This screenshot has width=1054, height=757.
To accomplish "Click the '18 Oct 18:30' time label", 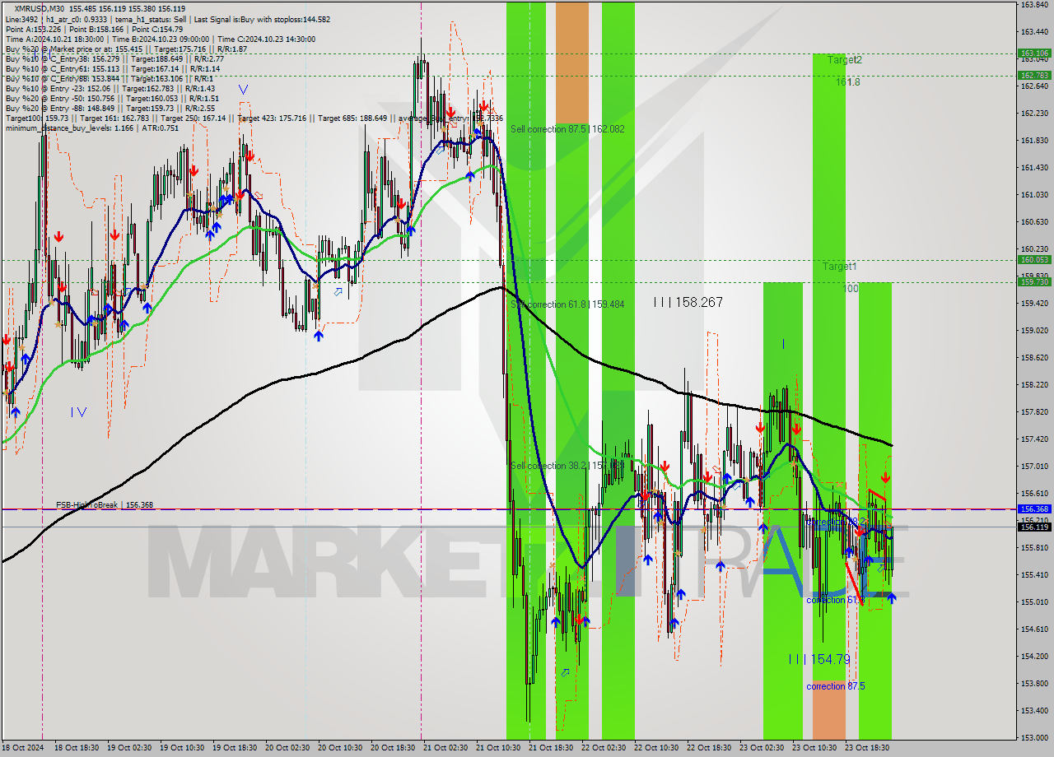I will tap(77, 748).
